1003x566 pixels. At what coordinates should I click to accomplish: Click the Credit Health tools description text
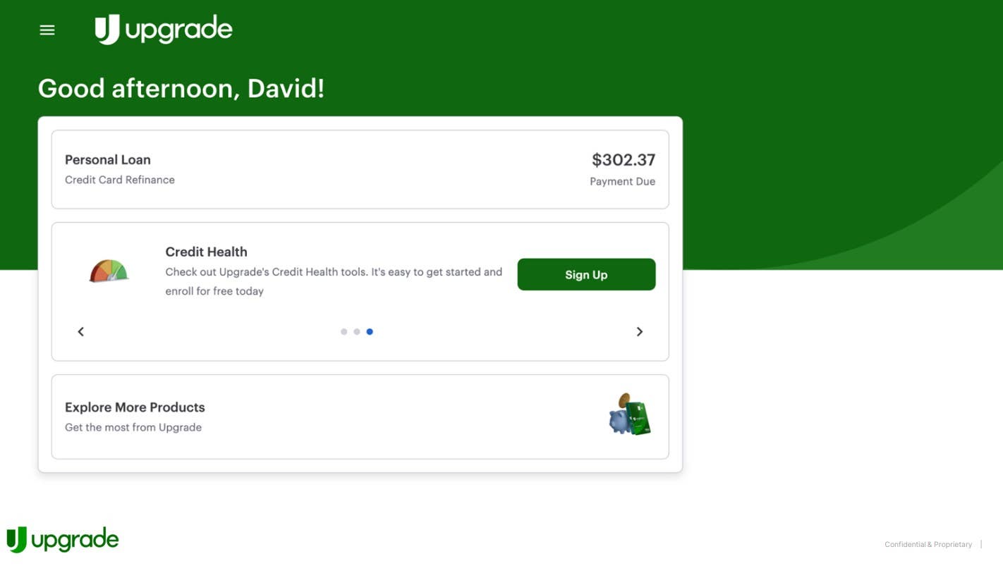(x=334, y=281)
